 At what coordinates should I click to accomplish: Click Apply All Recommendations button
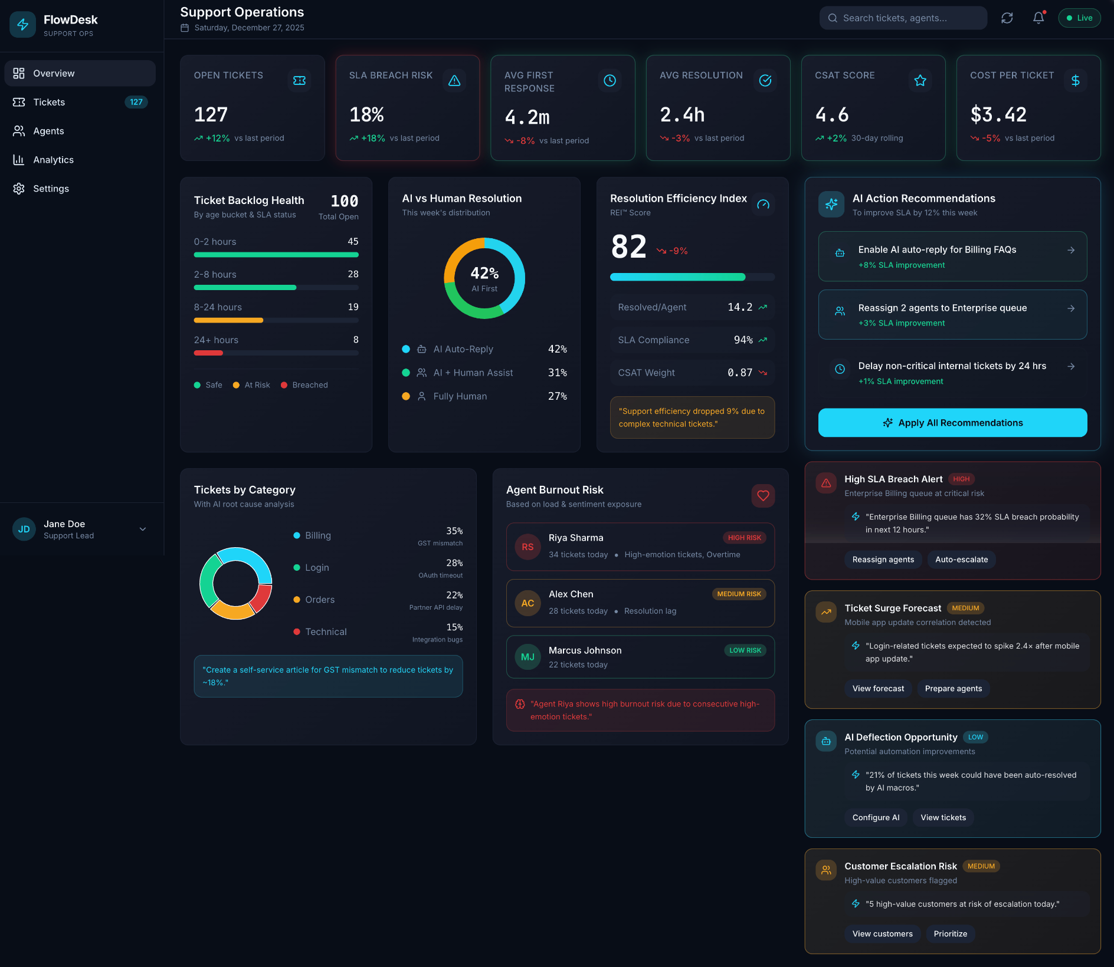tap(952, 423)
